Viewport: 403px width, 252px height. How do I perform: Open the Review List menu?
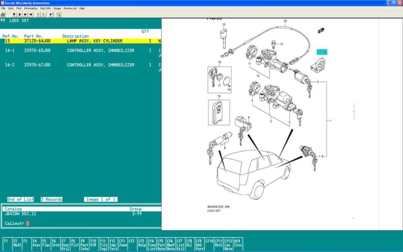pyautogui.click(x=70, y=8)
